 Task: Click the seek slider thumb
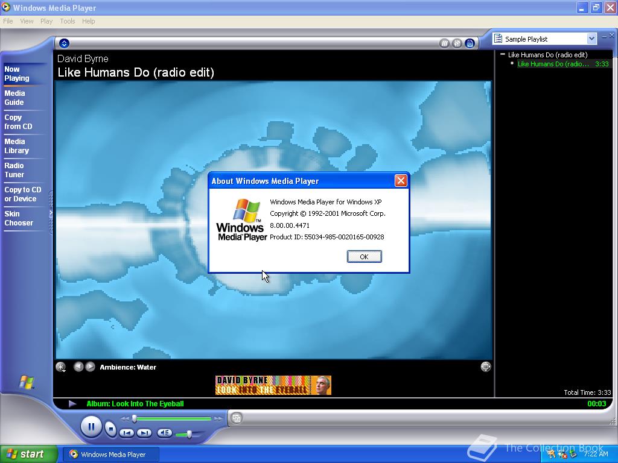point(135,418)
